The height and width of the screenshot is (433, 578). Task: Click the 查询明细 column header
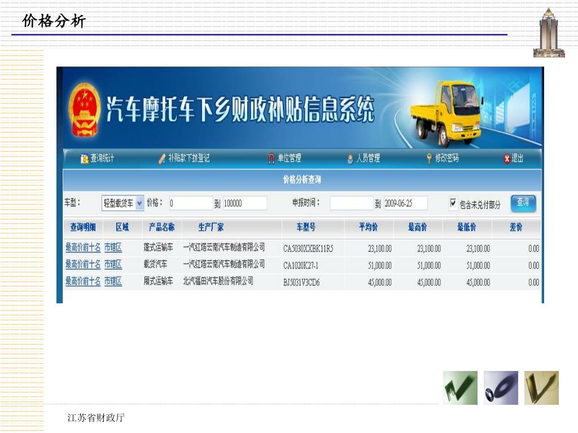point(83,227)
